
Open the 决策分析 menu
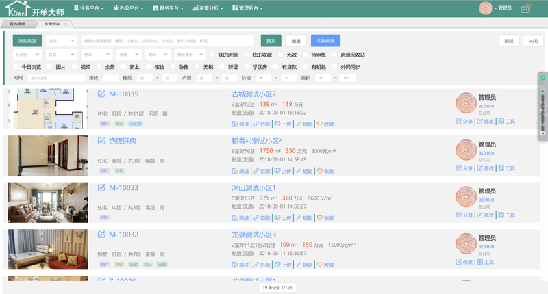coord(208,8)
